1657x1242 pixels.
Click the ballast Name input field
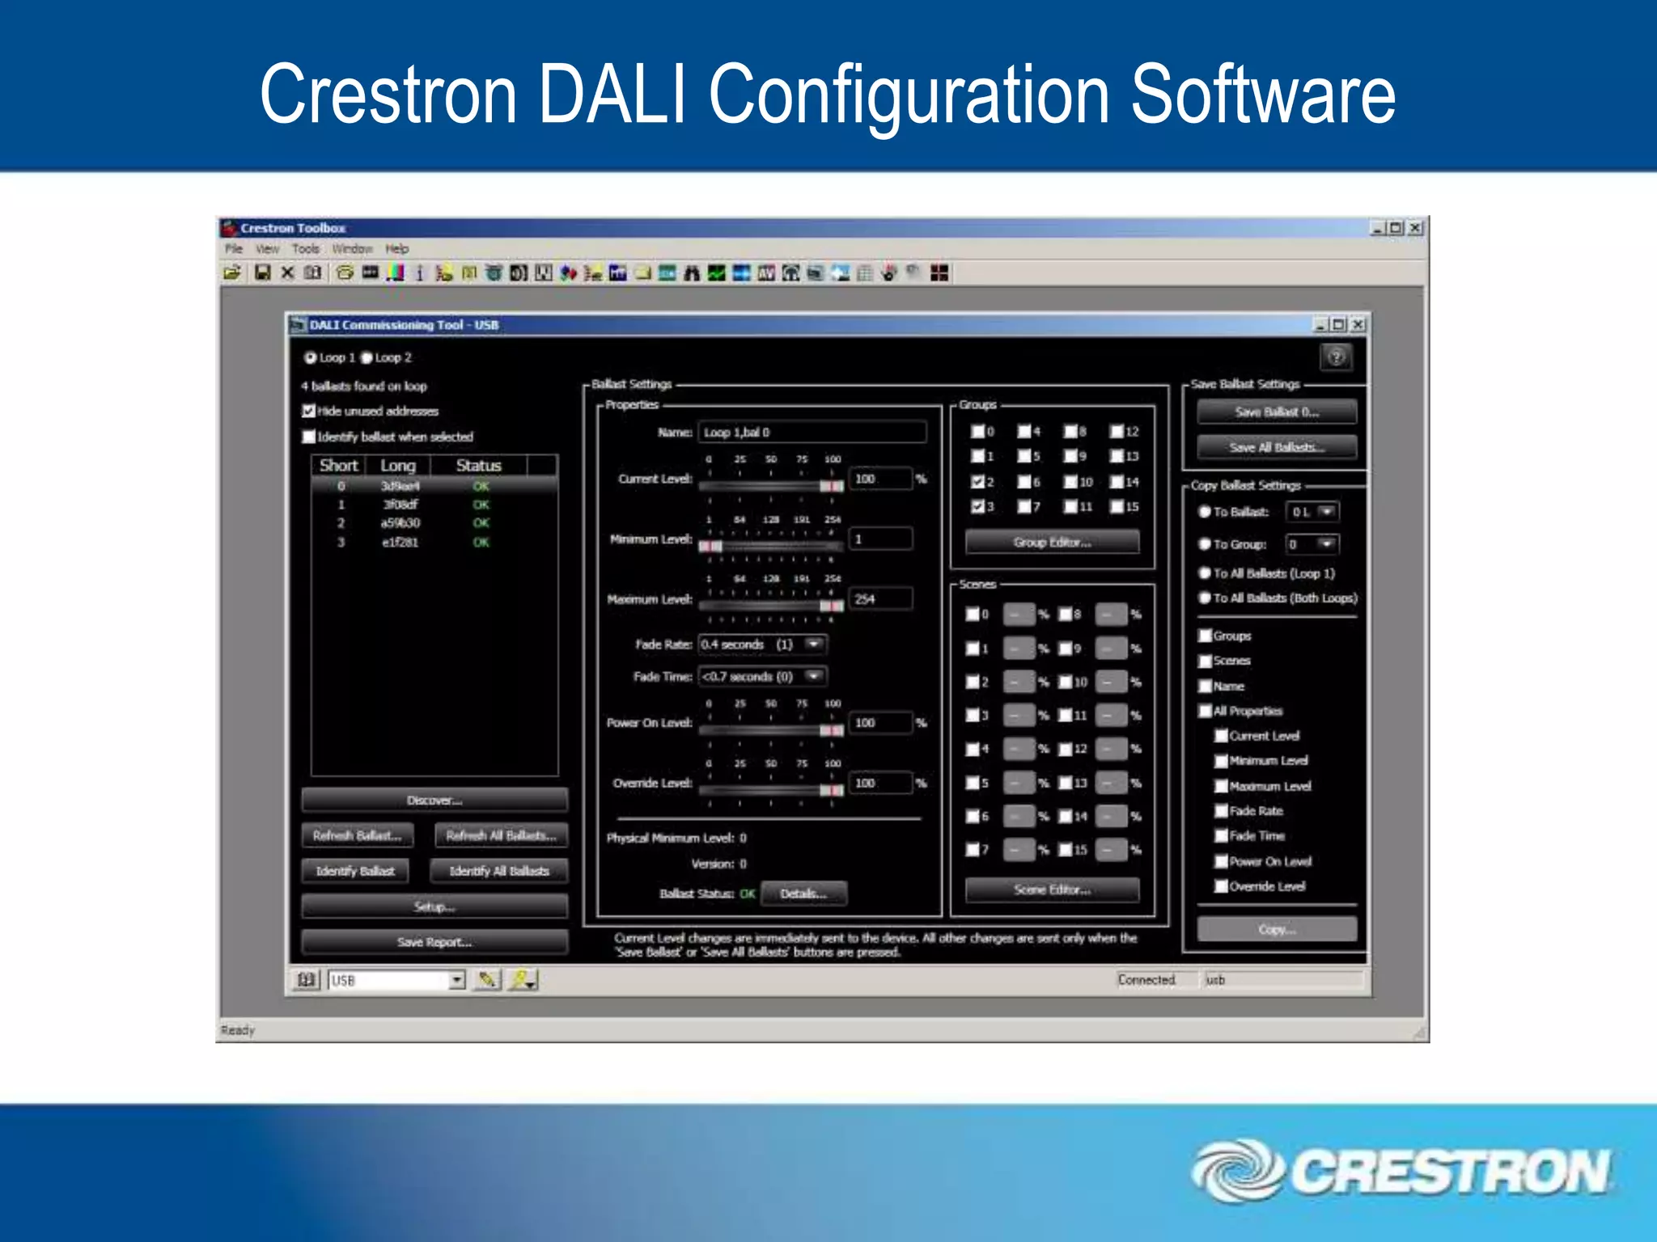[x=812, y=432]
